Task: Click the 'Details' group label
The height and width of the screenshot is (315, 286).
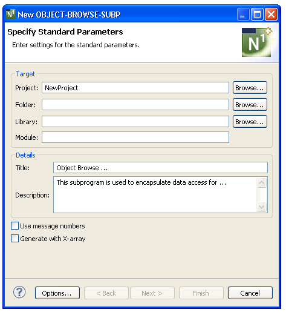Action: [x=25, y=155]
